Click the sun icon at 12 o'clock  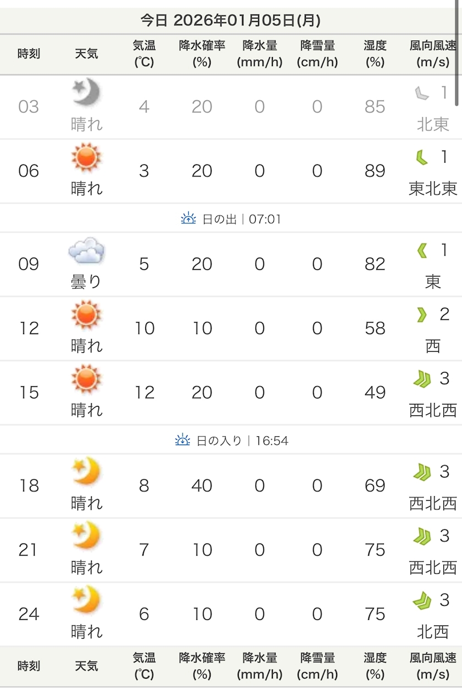click(86, 315)
